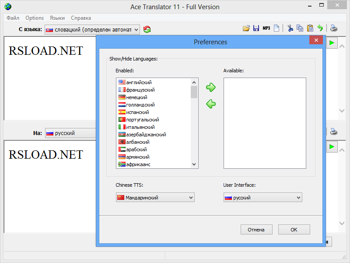
Task: Copy text using the copy icon
Action: (x=300, y=28)
